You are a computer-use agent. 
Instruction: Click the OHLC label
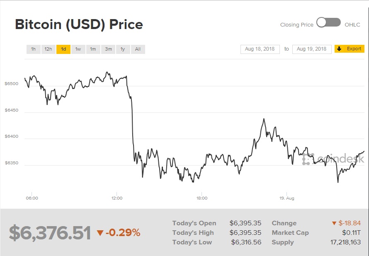click(x=352, y=25)
